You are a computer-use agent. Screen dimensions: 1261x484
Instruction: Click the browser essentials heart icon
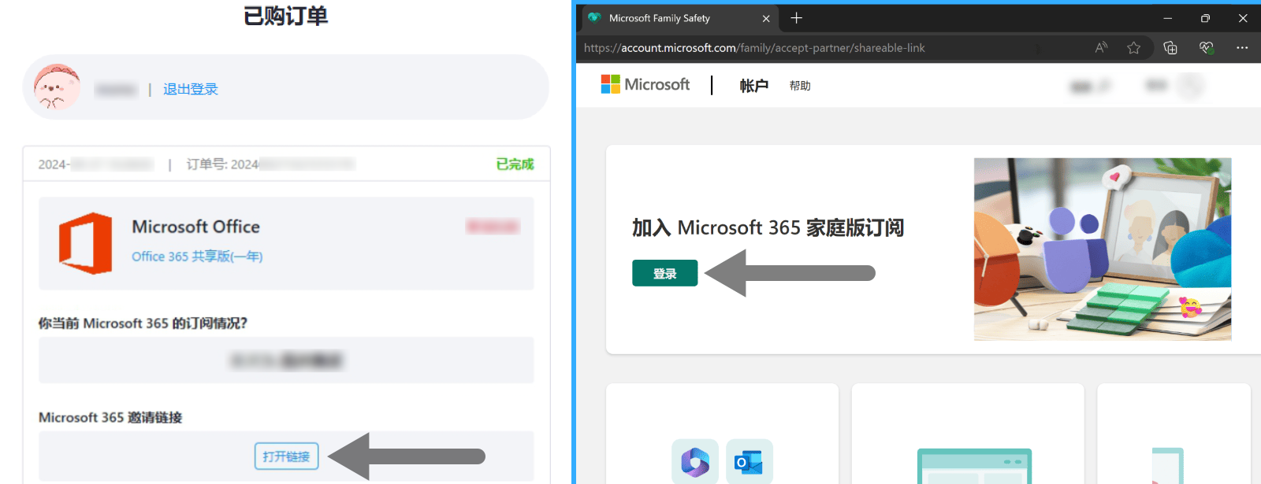(1206, 48)
